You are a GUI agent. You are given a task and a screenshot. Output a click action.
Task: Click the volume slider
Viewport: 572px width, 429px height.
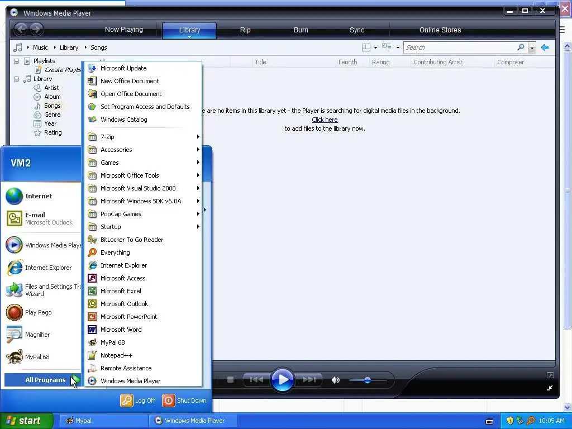[x=368, y=380]
